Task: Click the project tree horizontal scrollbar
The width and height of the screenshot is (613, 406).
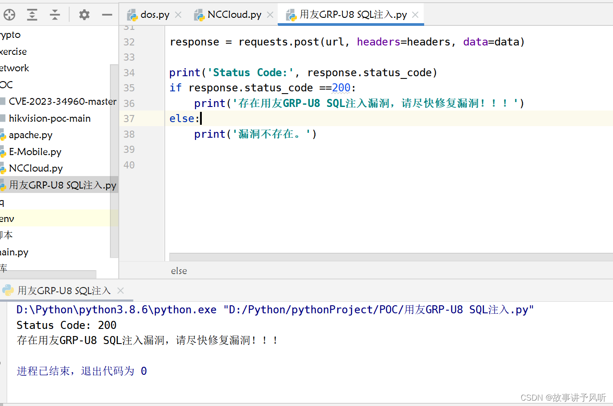Action: pos(48,274)
